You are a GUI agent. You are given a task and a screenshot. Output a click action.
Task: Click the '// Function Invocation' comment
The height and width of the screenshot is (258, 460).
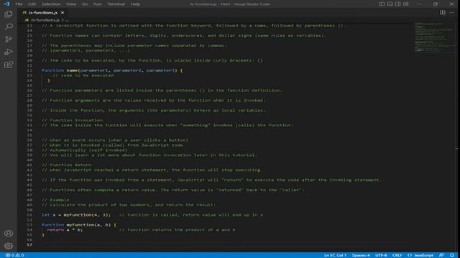click(x=72, y=120)
